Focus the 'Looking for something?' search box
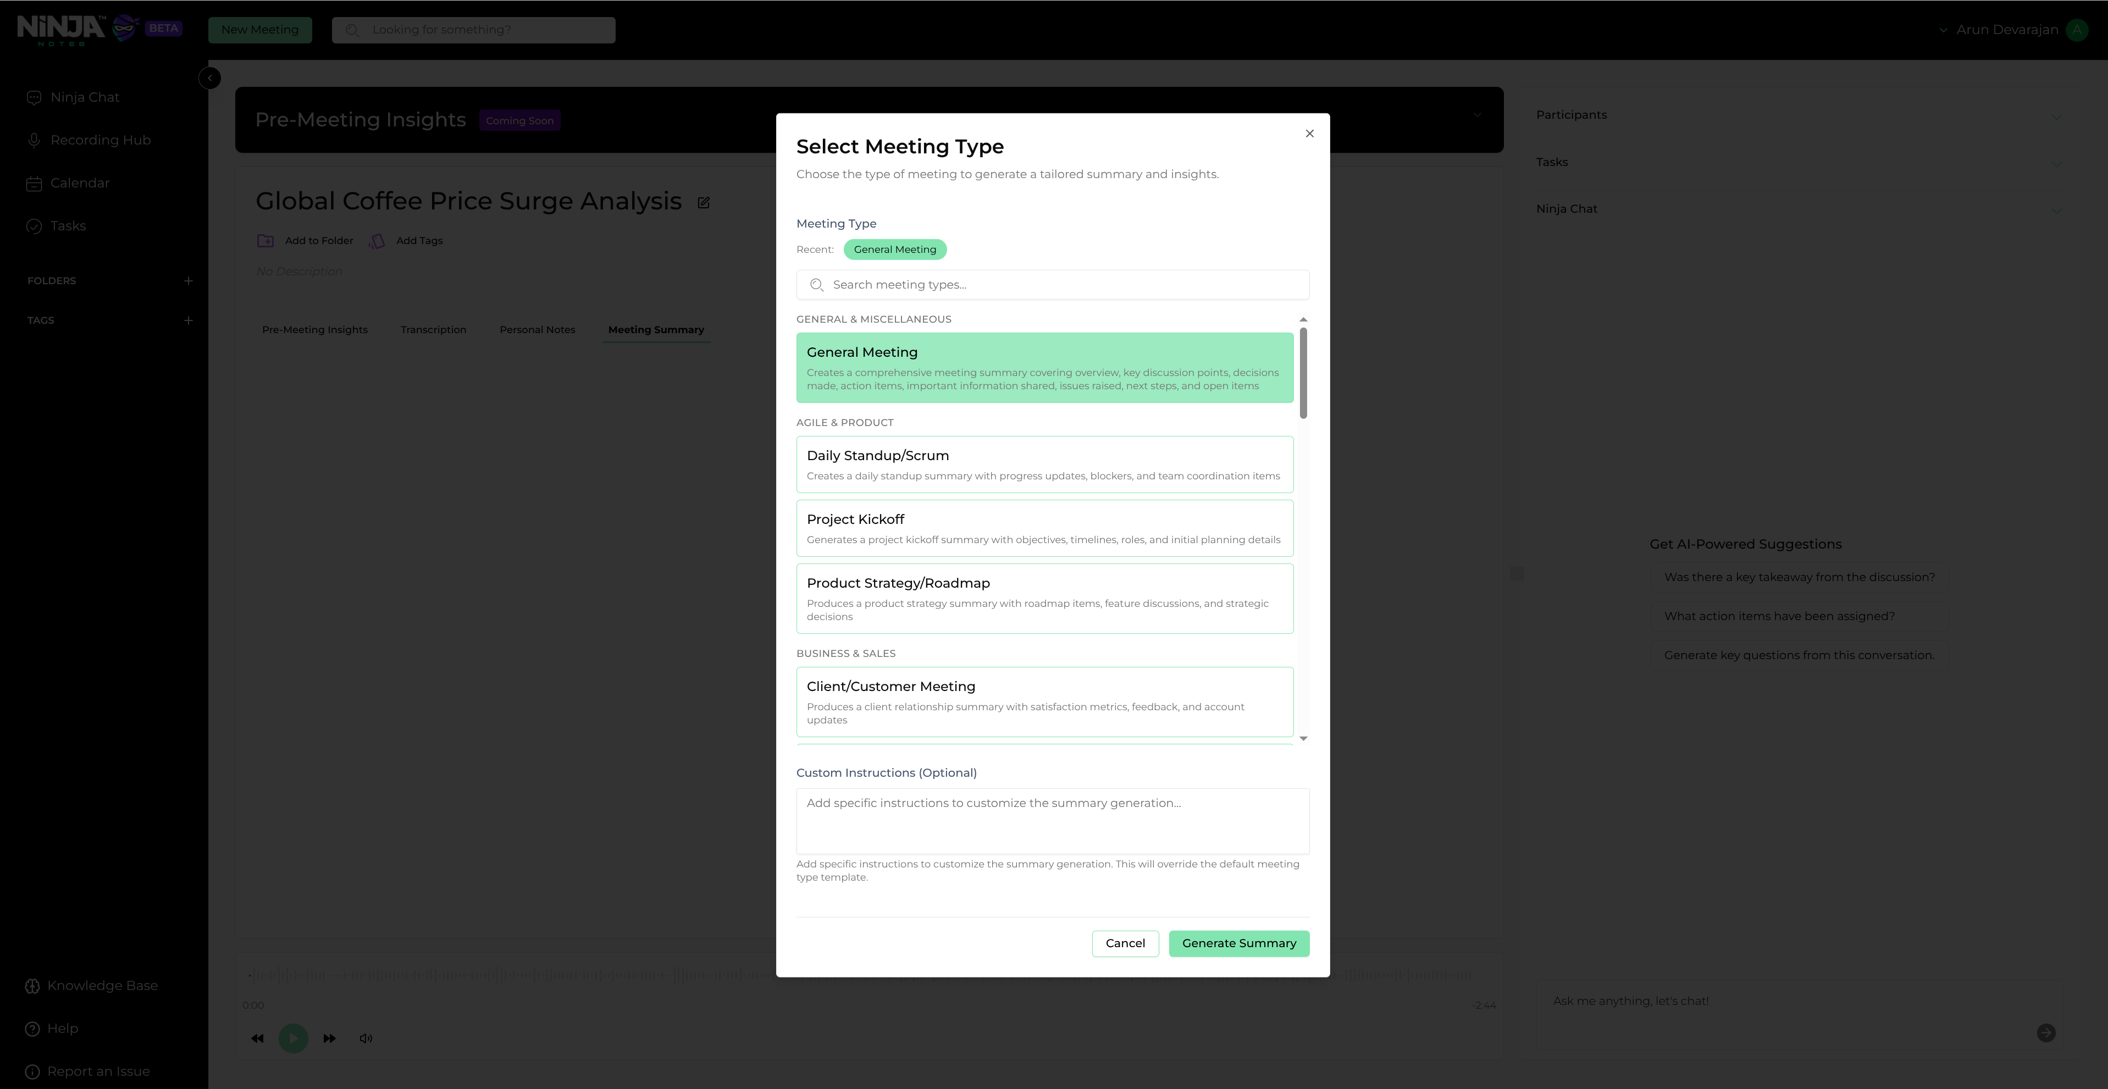The image size is (2108, 1089). click(x=473, y=30)
